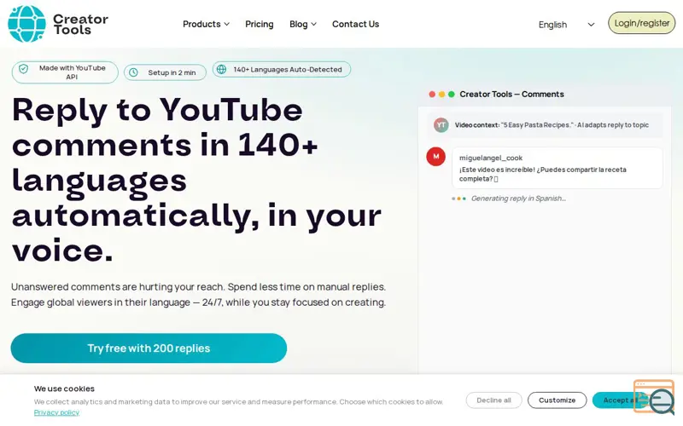Open the Pricing page
The width and height of the screenshot is (683, 426).
[260, 25]
